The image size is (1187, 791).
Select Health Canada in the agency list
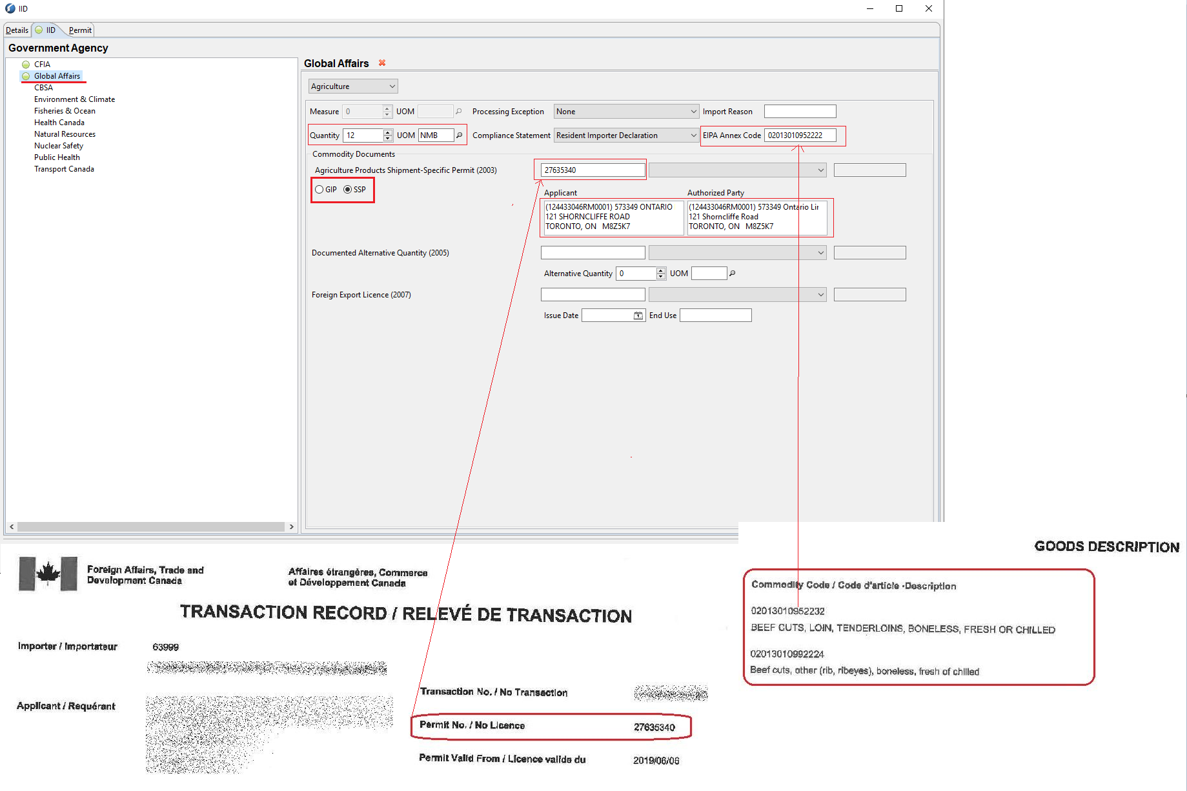tap(59, 123)
